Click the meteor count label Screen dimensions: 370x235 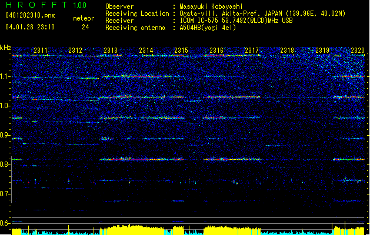click(84, 18)
